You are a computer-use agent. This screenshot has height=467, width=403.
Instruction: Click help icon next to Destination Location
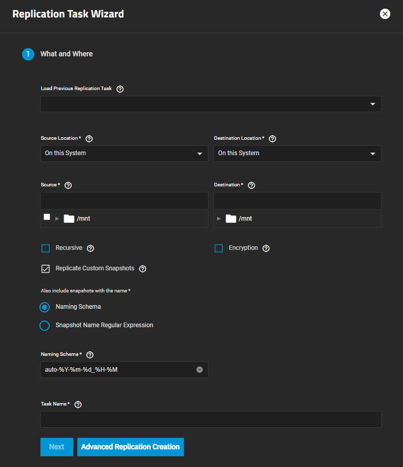(x=272, y=139)
